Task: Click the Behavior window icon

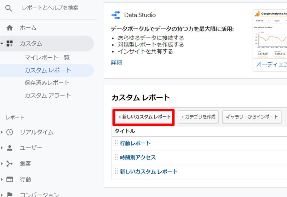Action: coord(10,179)
